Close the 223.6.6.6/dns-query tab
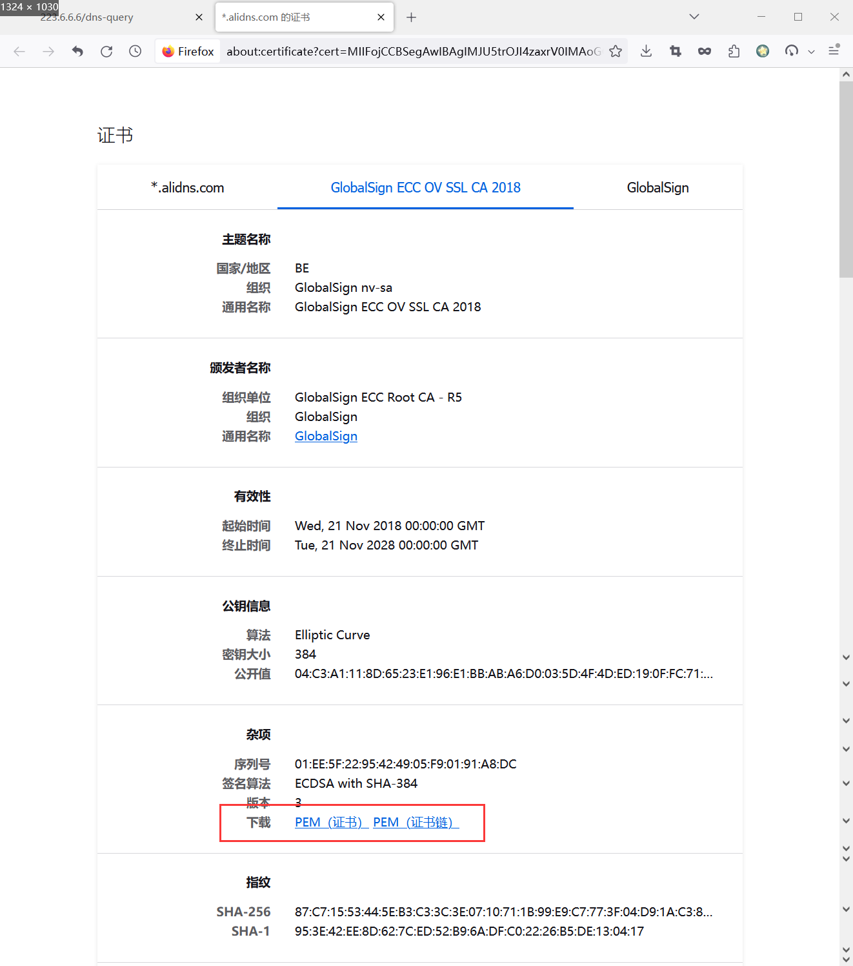The height and width of the screenshot is (966, 853). point(199,17)
